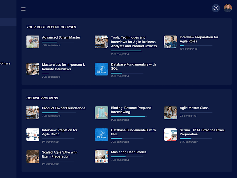This screenshot has height=178, width=237.
Task: Click '0% completed' under Agile Master Class
Action: pyautogui.click(x=188, y=116)
